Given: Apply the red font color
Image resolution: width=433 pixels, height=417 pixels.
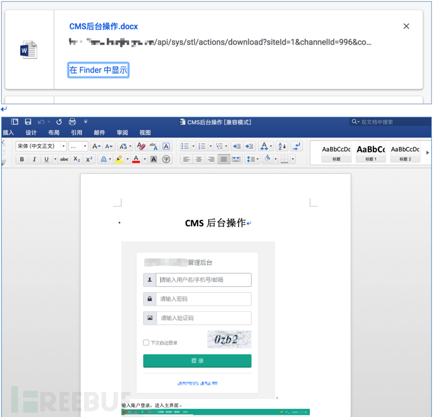Looking at the screenshot, I should click(136, 159).
